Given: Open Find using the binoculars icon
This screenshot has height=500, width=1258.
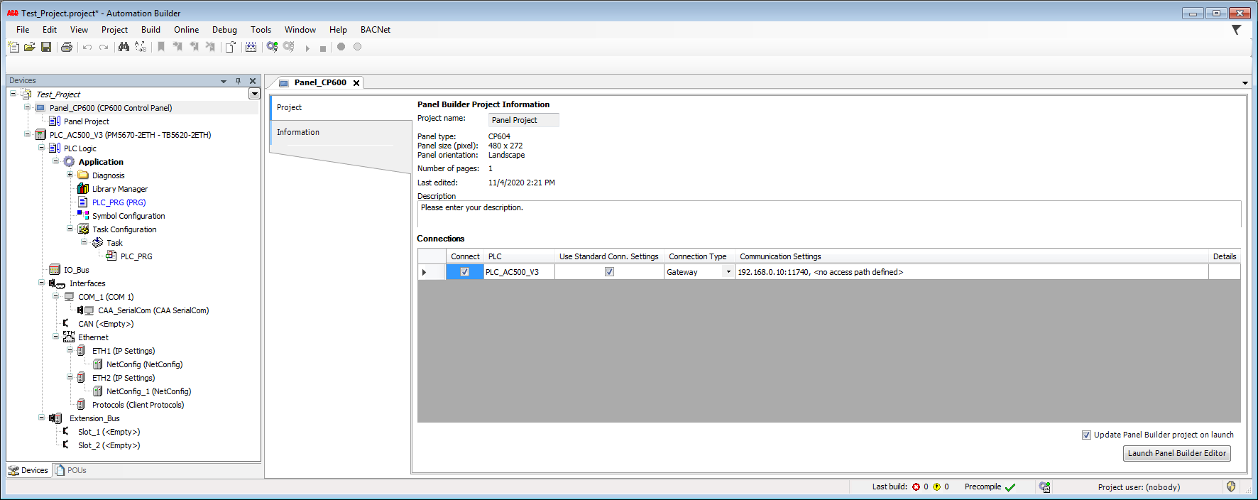Looking at the screenshot, I should [x=124, y=47].
